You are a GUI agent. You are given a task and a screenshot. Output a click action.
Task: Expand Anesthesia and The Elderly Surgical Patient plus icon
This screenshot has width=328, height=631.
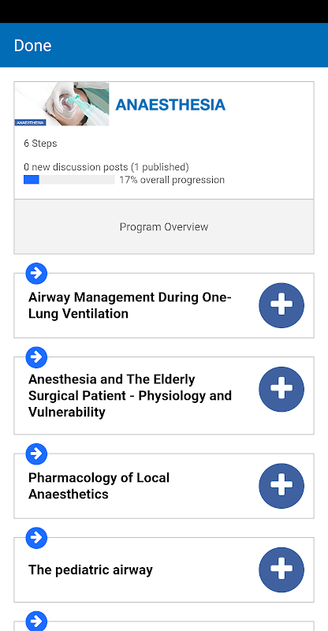pyautogui.click(x=281, y=389)
